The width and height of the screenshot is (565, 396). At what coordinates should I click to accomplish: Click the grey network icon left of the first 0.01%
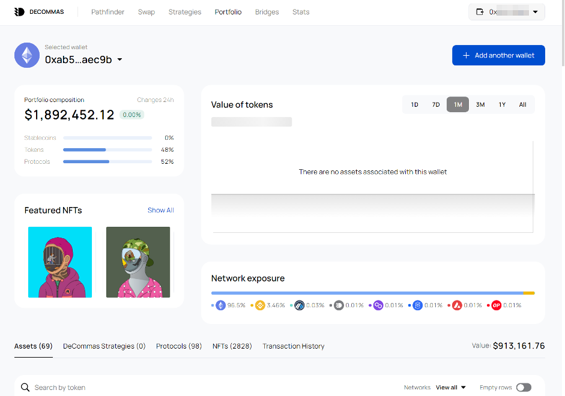[339, 305]
